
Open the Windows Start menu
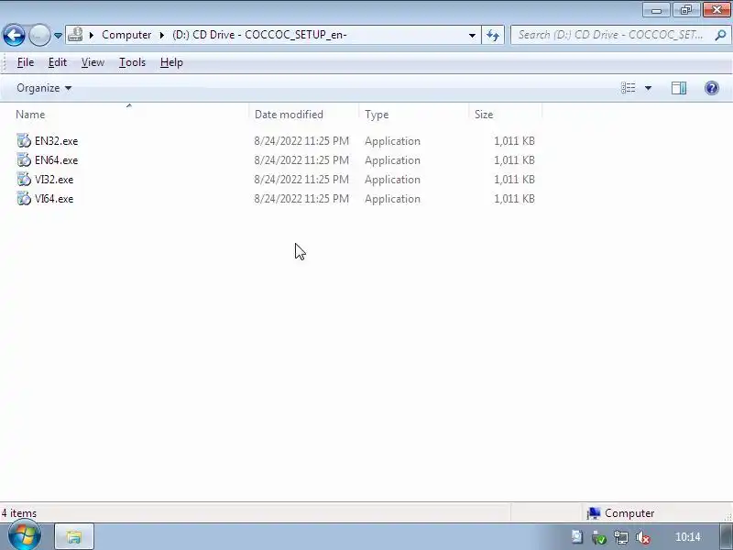tap(25, 536)
